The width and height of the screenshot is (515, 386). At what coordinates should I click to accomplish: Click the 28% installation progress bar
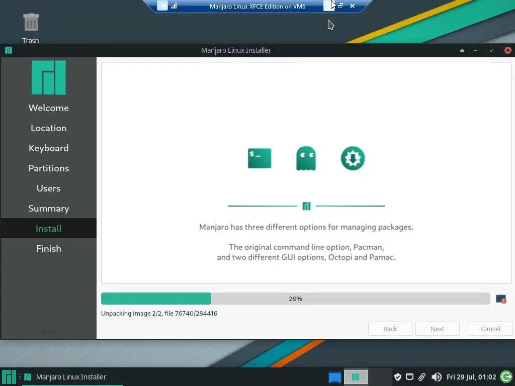coord(295,299)
